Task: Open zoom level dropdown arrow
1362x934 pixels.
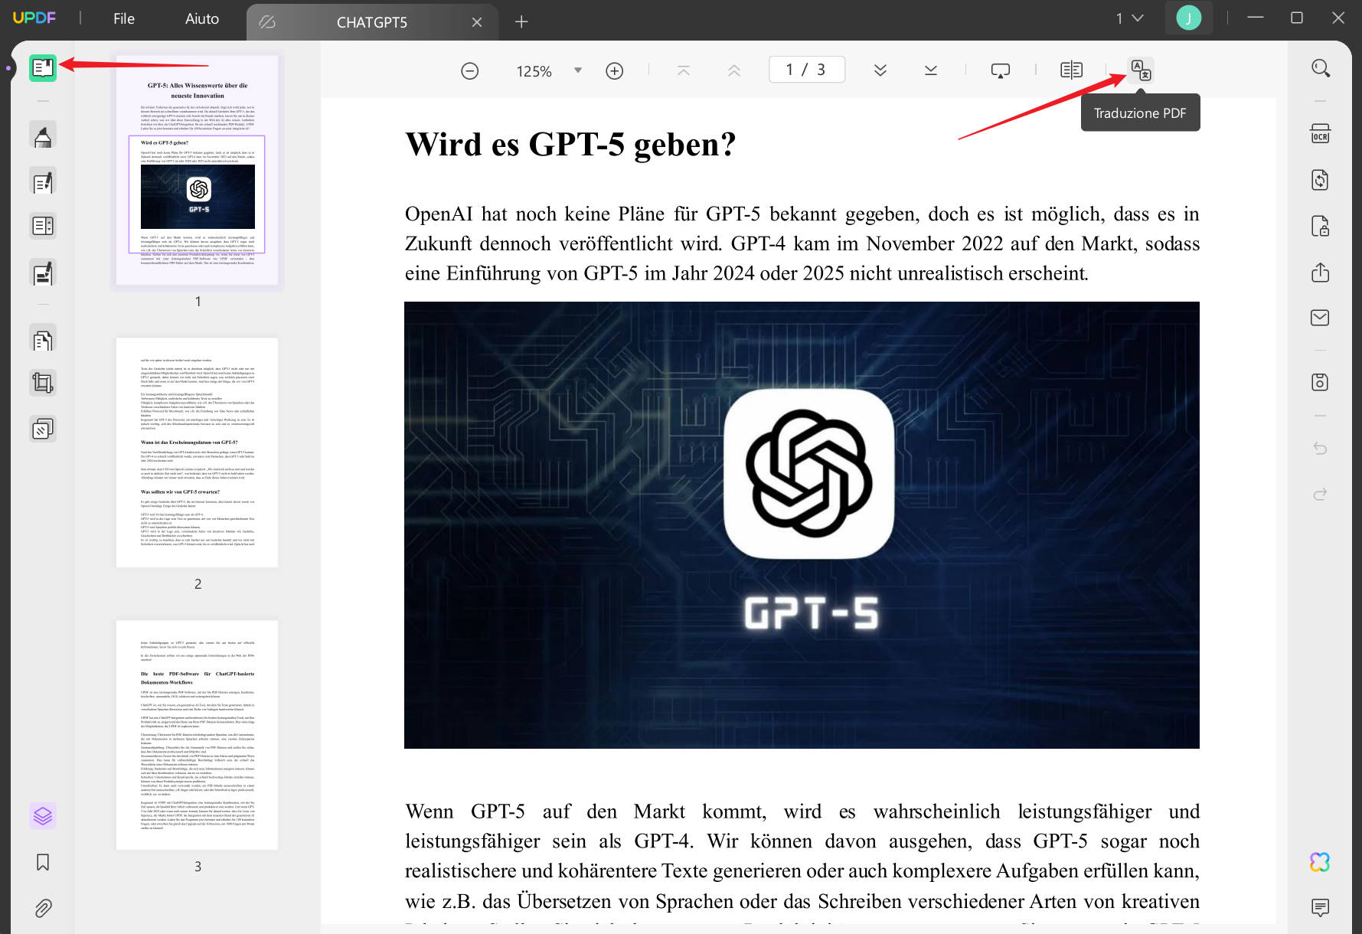Action: tap(578, 70)
